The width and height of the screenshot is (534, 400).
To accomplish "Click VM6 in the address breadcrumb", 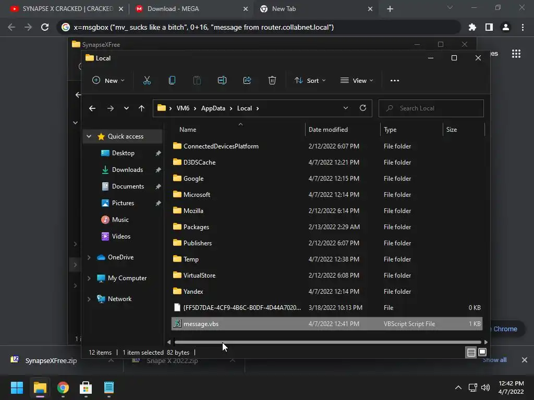I will click(x=183, y=108).
